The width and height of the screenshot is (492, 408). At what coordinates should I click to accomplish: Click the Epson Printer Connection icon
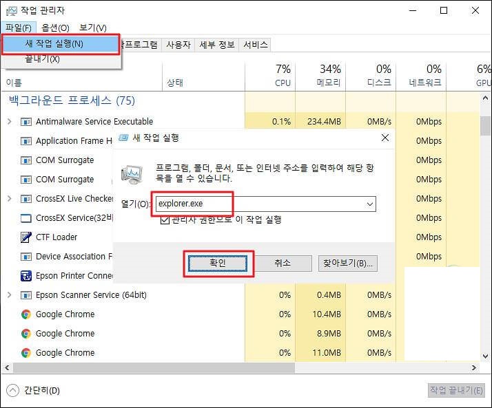26,276
